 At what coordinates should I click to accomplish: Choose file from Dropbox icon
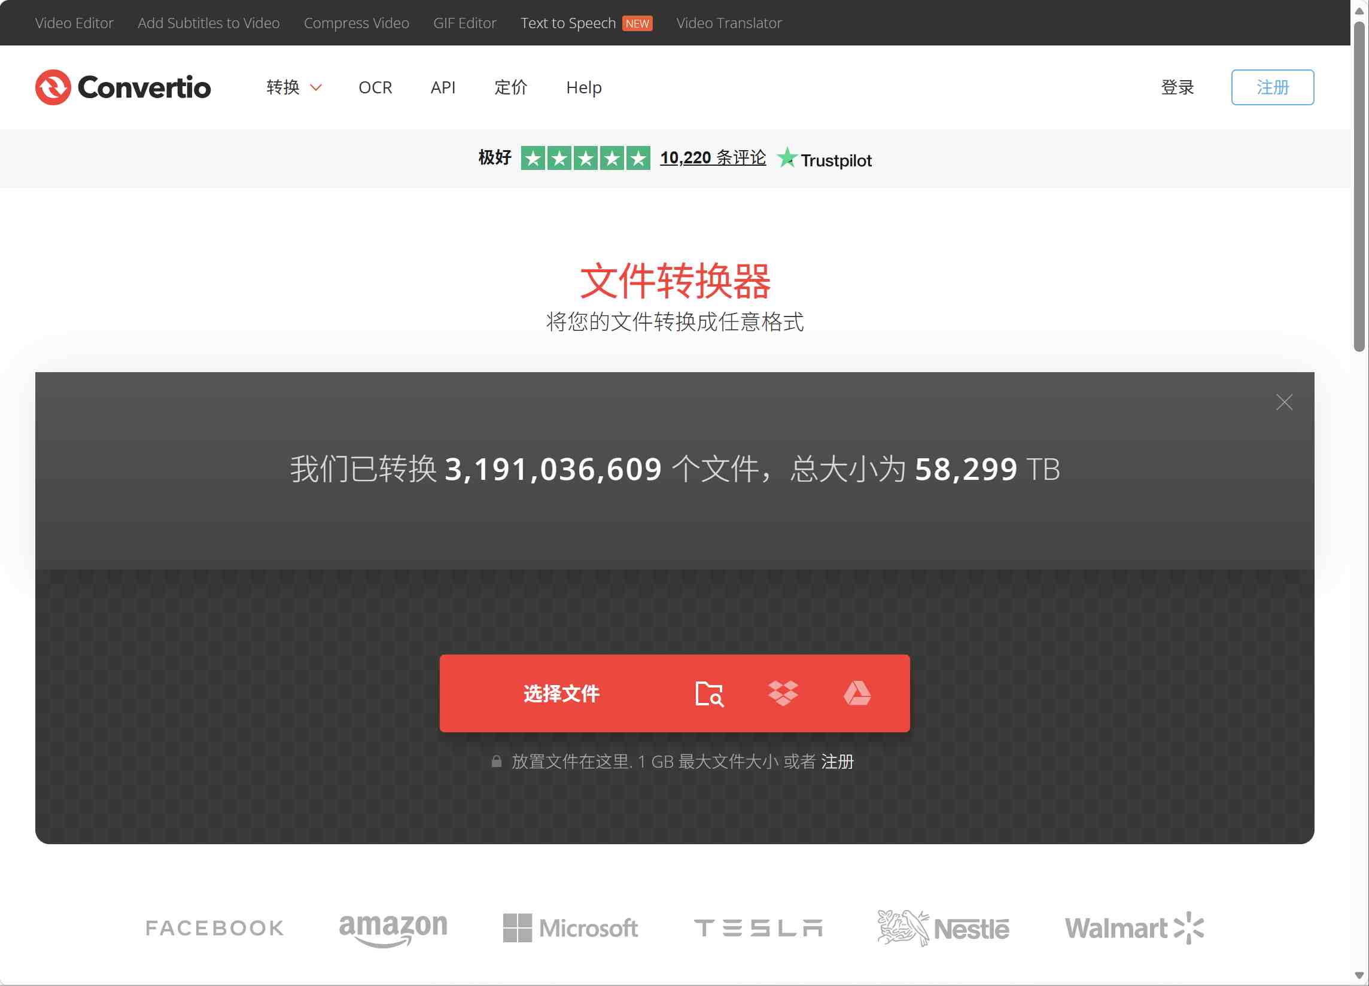click(783, 693)
